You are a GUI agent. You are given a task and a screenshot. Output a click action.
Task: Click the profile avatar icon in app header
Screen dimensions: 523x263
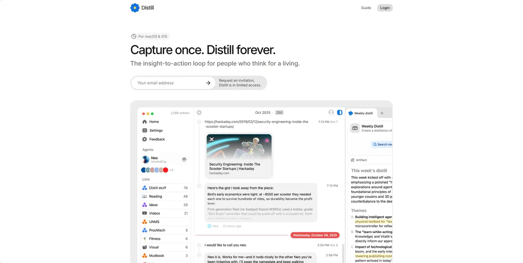point(331,113)
